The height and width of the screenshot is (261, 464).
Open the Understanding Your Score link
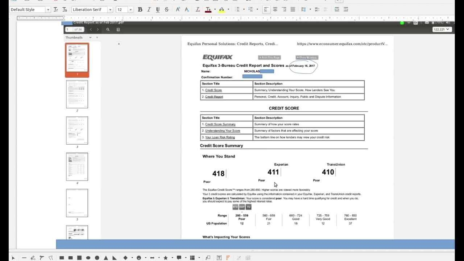pyautogui.click(x=223, y=131)
